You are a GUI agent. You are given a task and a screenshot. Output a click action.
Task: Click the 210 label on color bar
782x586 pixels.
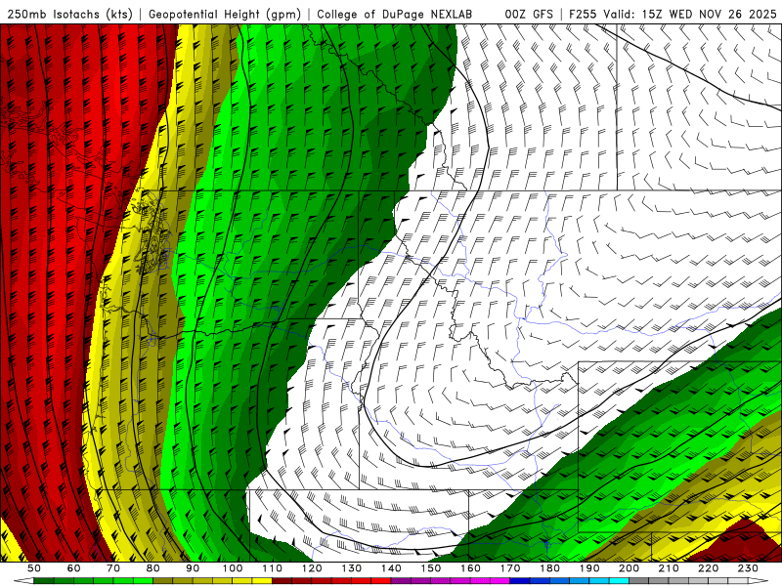(669, 568)
